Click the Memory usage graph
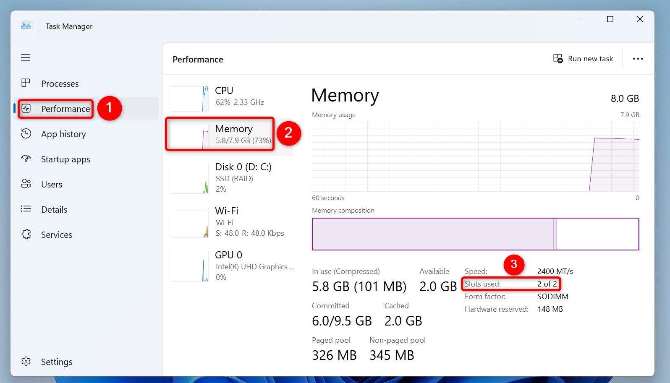The image size is (670, 383). [x=475, y=156]
